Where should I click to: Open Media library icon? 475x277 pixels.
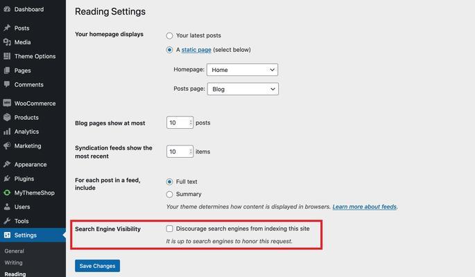(x=7, y=42)
